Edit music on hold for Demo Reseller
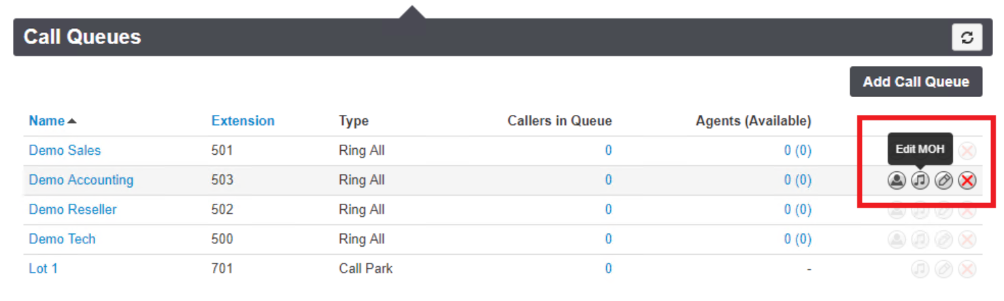This screenshot has height=301, width=1004. (920, 210)
